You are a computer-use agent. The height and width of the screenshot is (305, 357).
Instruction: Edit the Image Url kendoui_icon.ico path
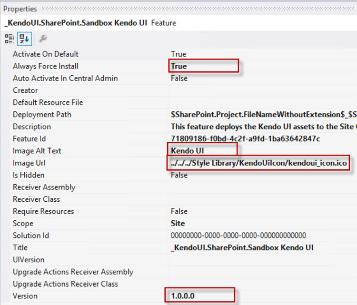[x=259, y=163]
